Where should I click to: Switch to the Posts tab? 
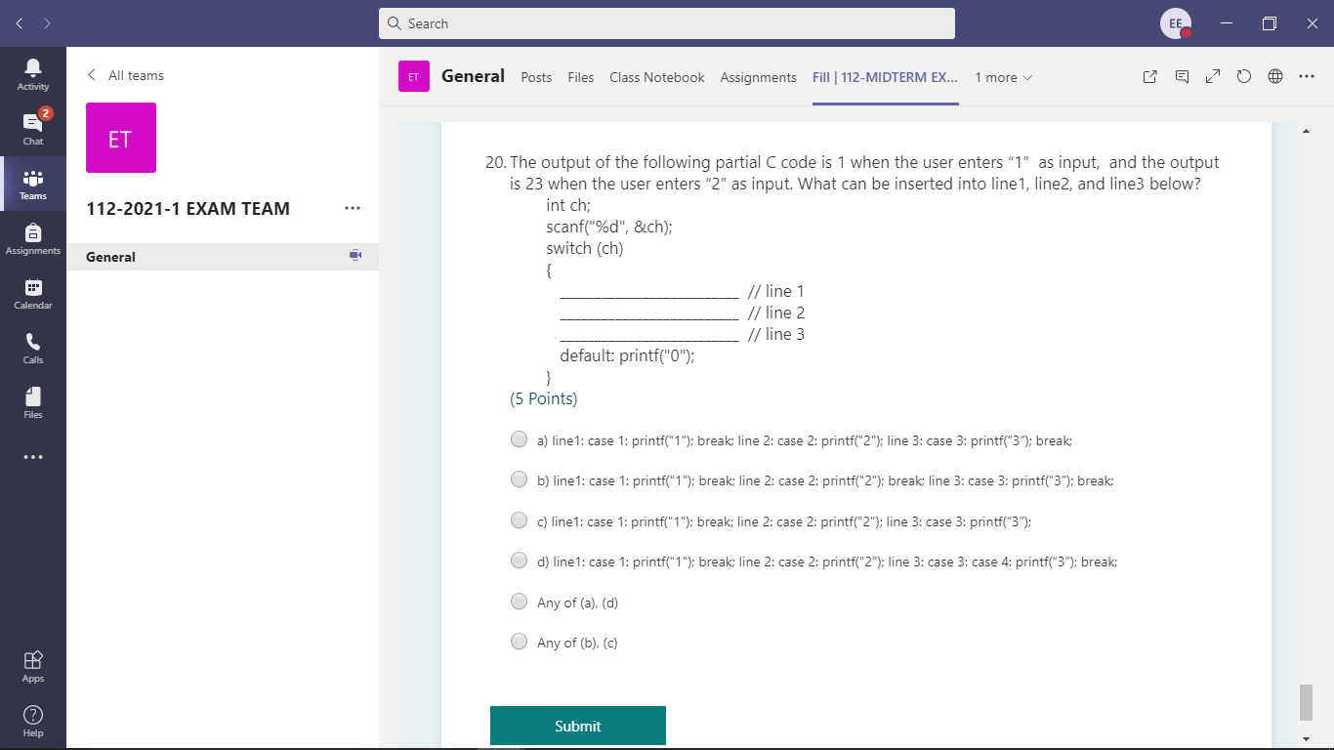pyautogui.click(x=535, y=77)
